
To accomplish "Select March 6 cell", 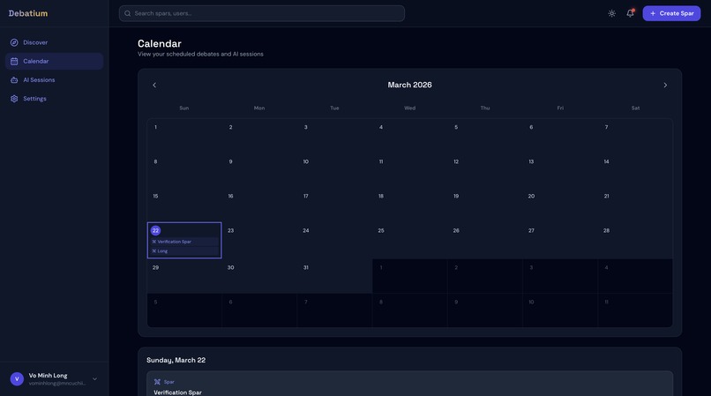I will (x=560, y=136).
